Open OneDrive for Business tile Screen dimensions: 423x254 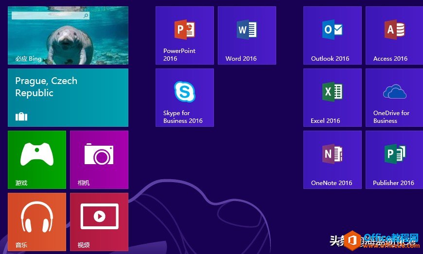(394, 98)
